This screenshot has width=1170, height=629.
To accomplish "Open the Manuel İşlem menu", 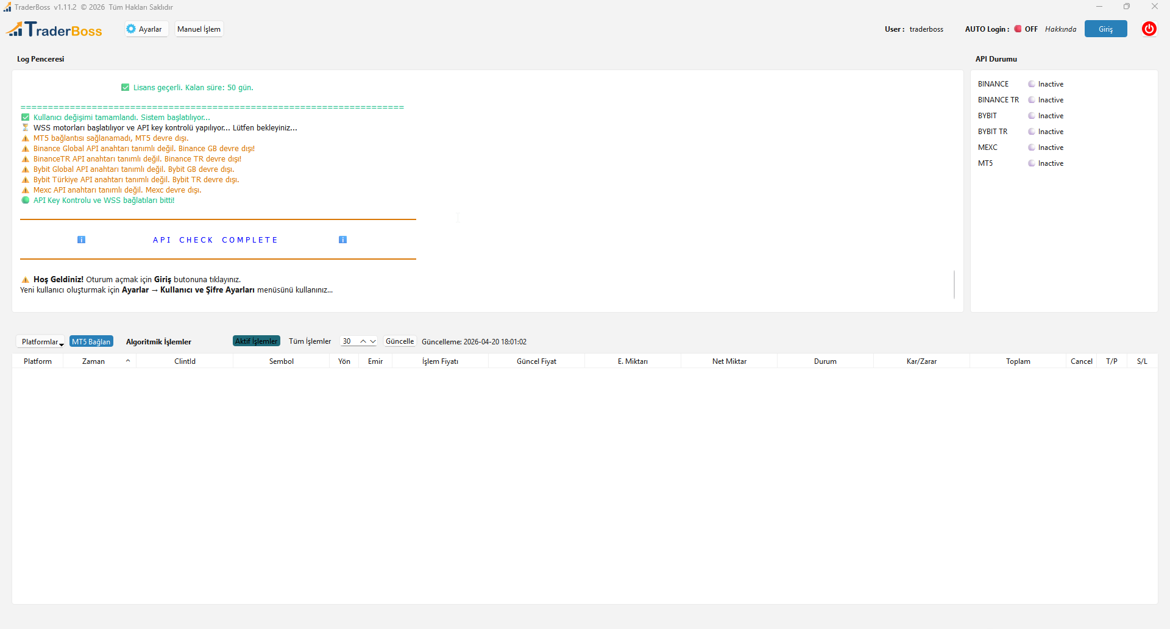I will (199, 29).
